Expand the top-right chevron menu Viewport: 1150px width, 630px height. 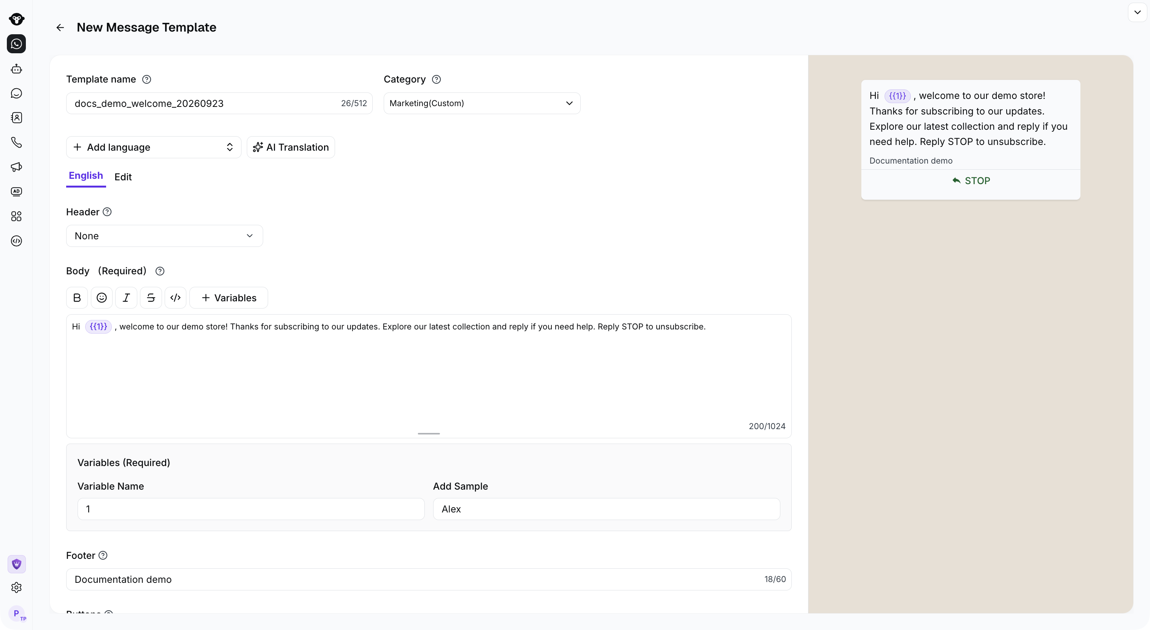click(1137, 12)
